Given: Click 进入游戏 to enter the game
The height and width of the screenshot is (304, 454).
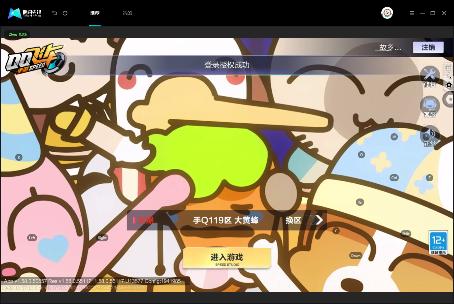Looking at the screenshot, I should pos(227,258).
